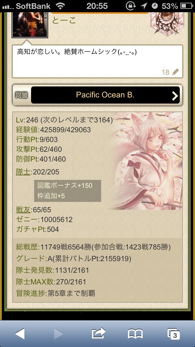Image resolution: width=195 pixels, height=347 pixels.
Task: Tap the Safari back arrow
Action: point(20,334)
